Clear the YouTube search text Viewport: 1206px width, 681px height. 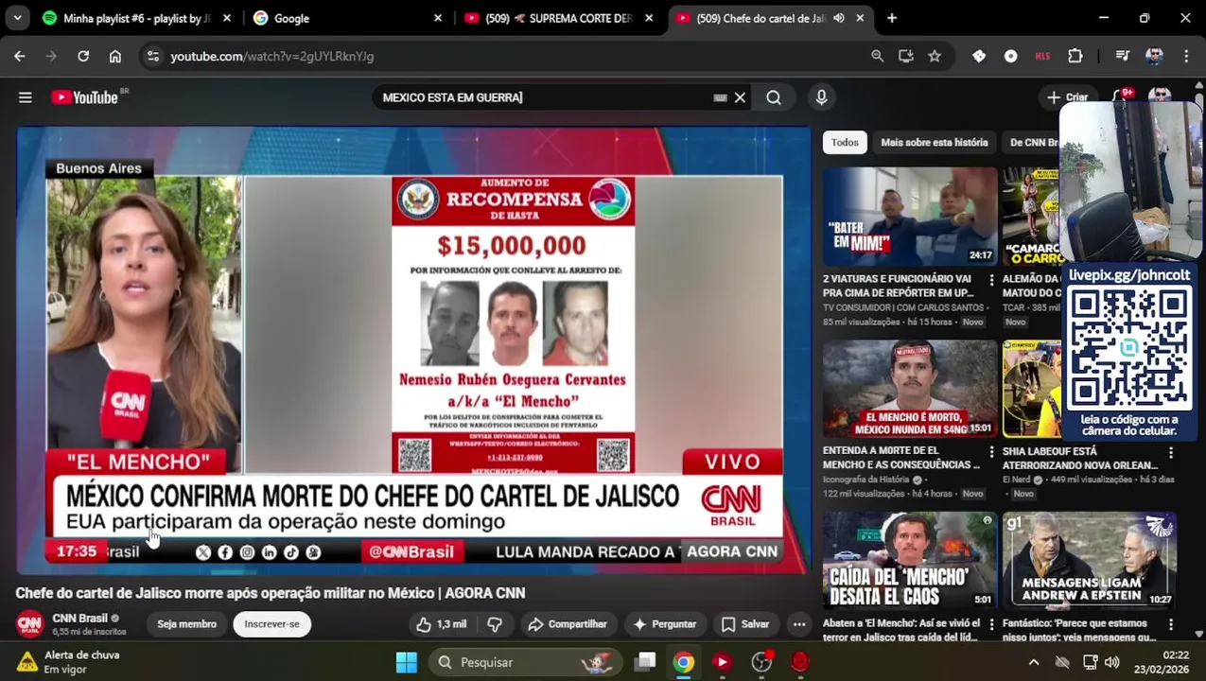click(x=740, y=97)
